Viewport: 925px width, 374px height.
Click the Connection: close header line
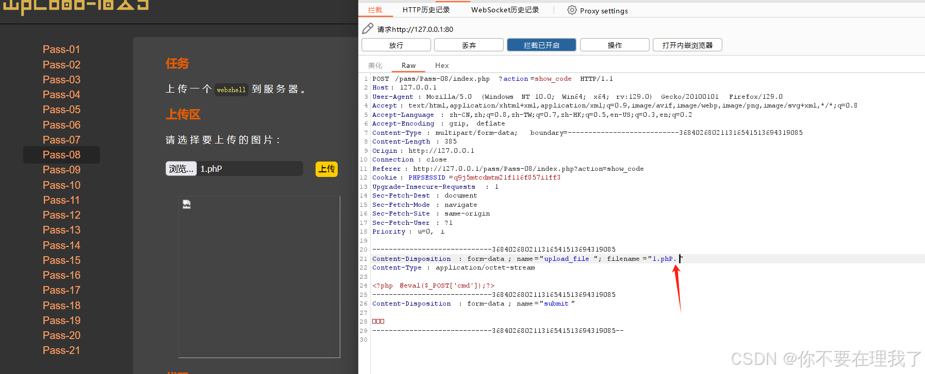[x=409, y=159]
